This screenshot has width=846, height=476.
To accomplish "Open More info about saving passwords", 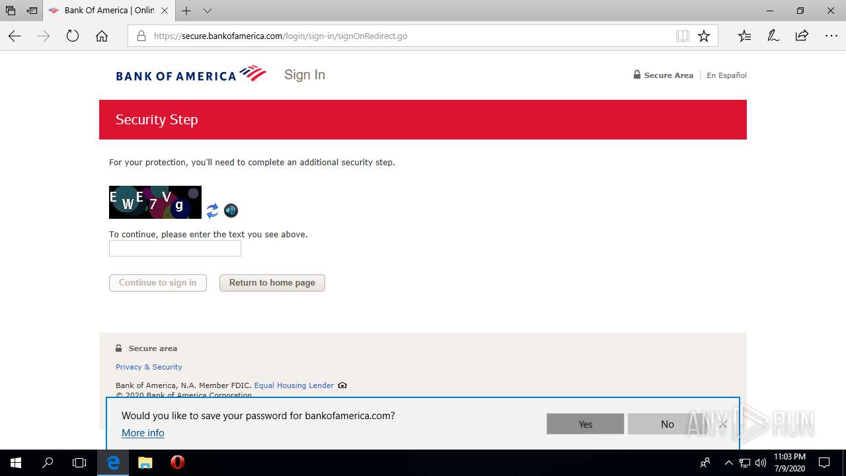I will point(143,433).
